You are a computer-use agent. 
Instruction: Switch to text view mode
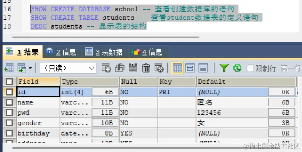[x=203, y=68]
